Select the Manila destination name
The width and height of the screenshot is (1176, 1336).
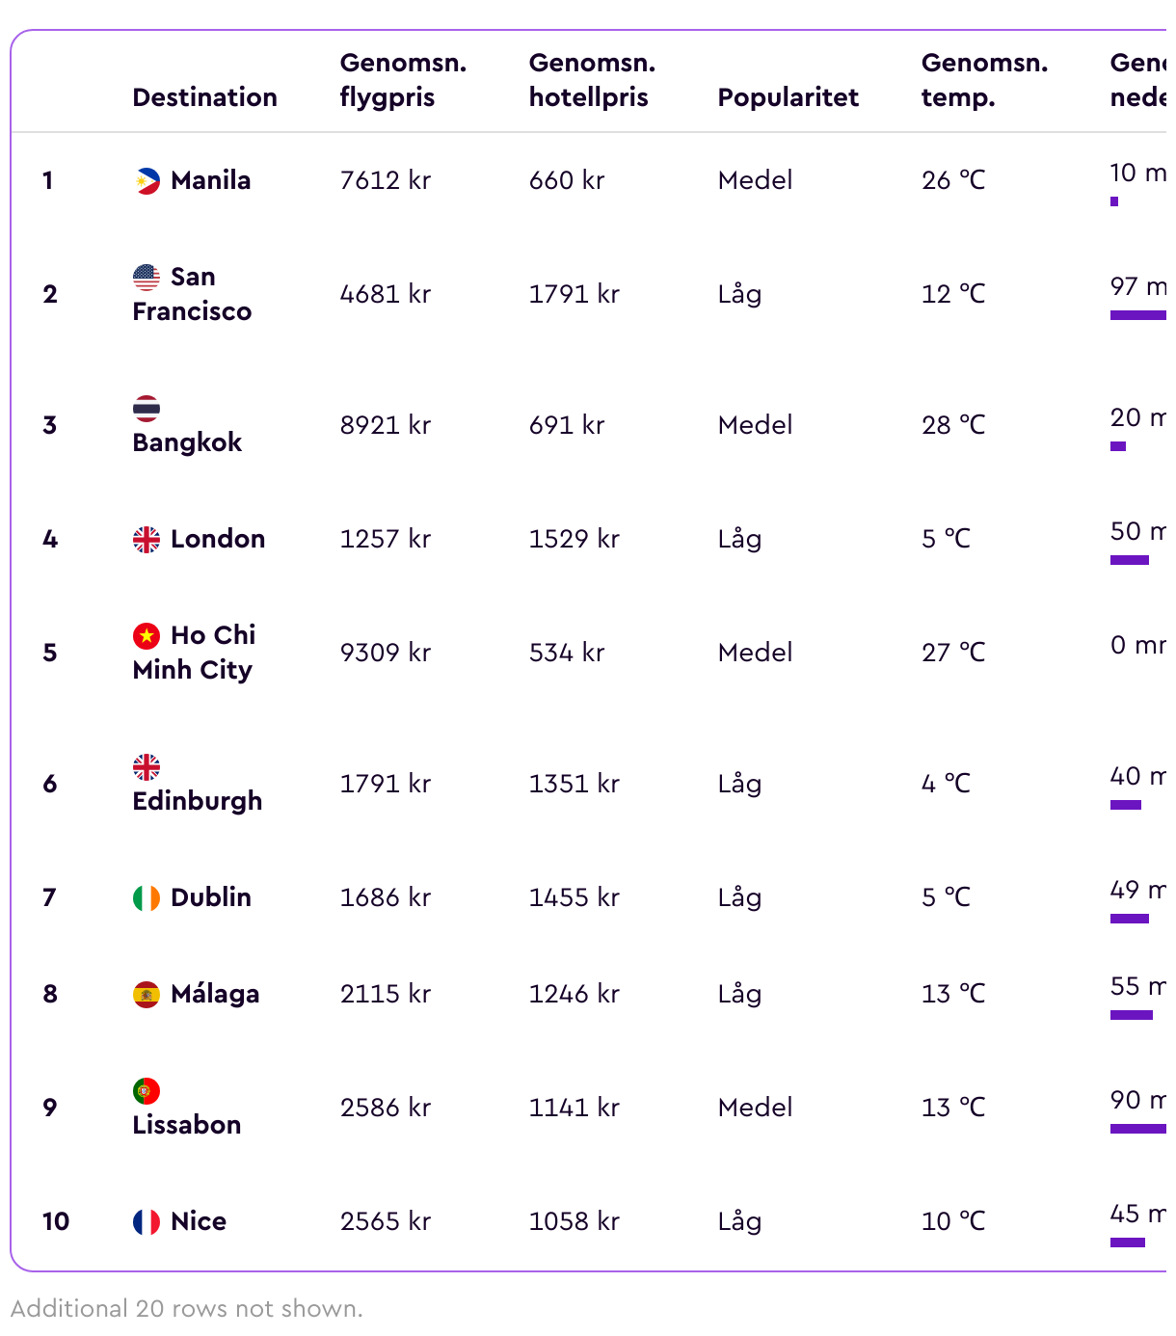(210, 180)
